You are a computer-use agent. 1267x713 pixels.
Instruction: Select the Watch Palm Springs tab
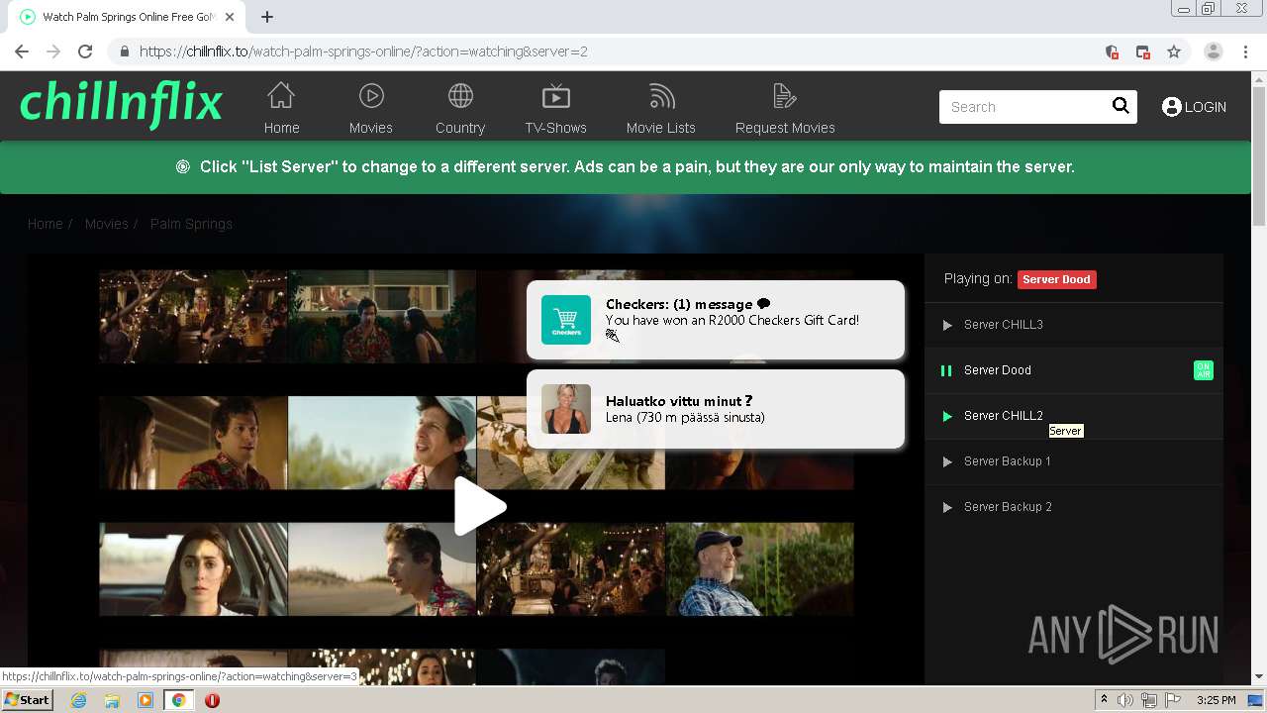coord(129,17)
